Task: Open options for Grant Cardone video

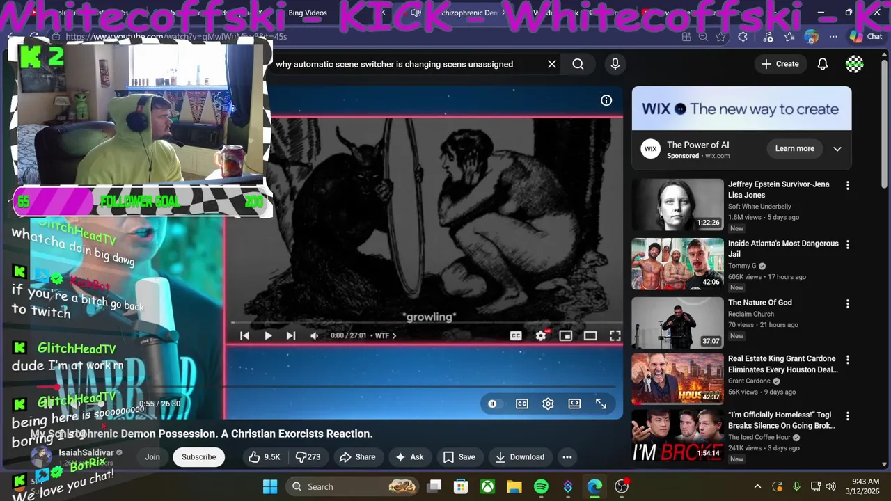Action: (x=847, y=360)
